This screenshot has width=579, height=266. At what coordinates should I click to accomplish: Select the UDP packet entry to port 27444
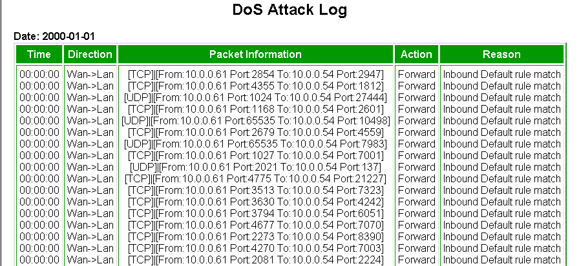click(255, 97)
